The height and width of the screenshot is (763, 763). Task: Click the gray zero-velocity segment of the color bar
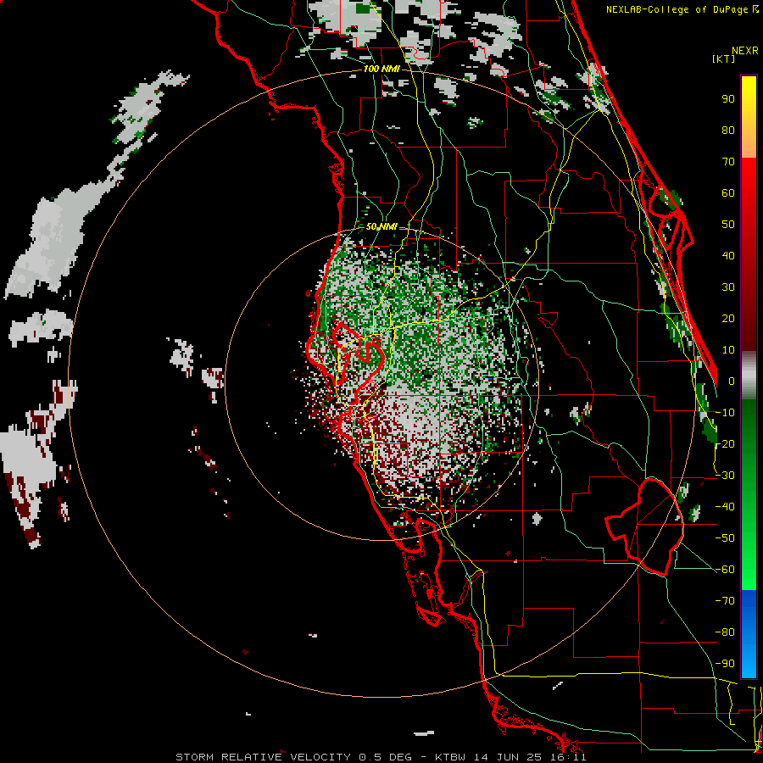[749, 375]
